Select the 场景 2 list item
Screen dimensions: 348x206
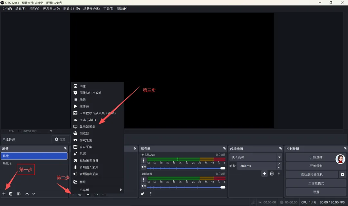(34, 163)
